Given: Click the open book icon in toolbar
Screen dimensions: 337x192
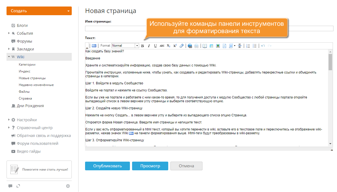Looking at the screenshot, I should [205, 46].
